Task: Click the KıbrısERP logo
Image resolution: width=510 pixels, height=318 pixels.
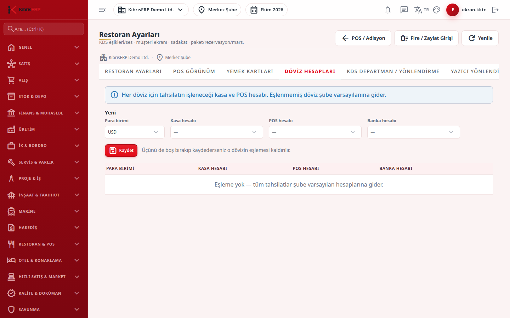Action: click(x=24, y=10)
